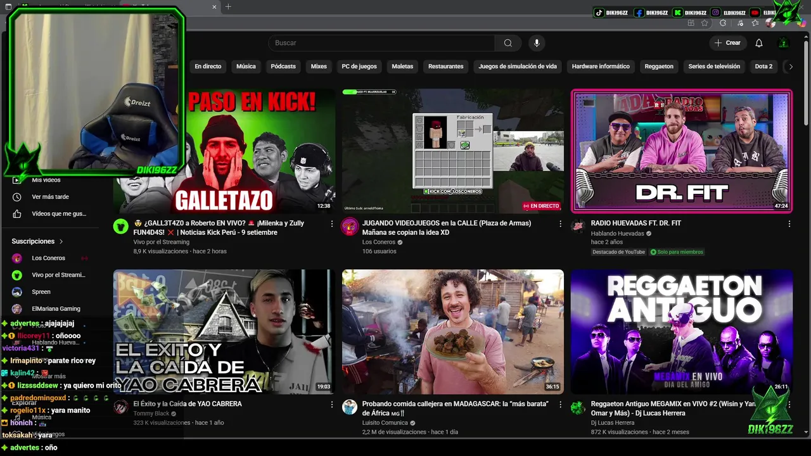Open the Reggaeton Antiguo thumbnail
This screenshot has width=811, height=456.
tap(682, 332)
